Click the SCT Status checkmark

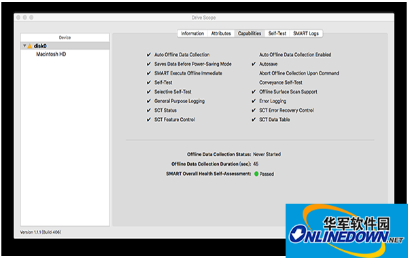[x=148, y=111]
